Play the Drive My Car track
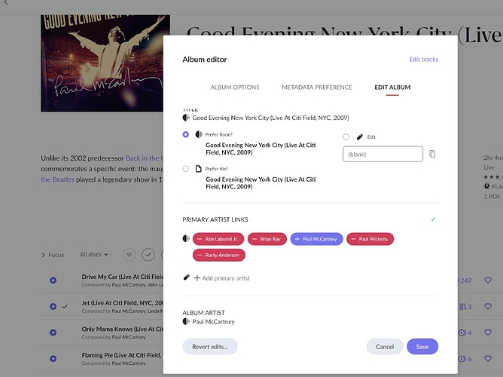 (x=53, y=280)
